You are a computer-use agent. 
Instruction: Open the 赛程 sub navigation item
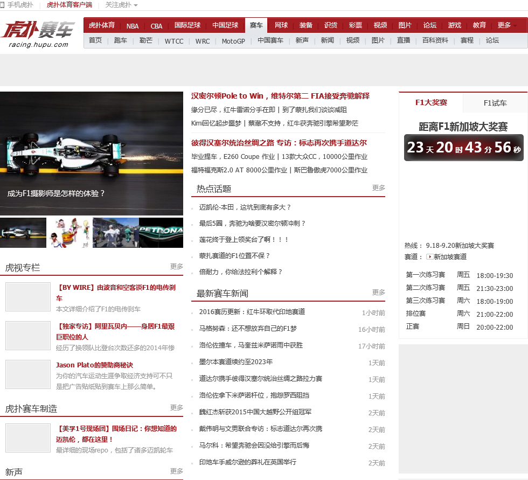[467, 40]
